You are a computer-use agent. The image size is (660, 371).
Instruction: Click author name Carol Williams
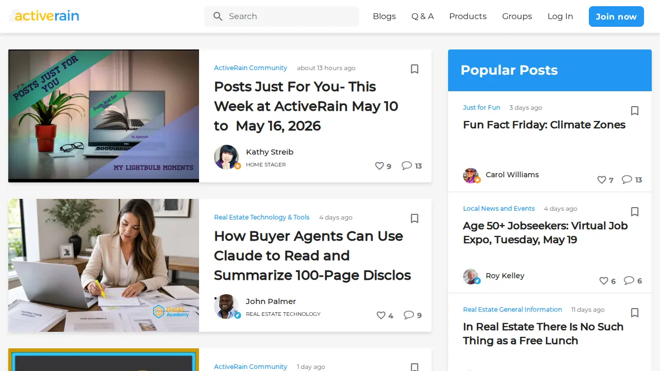pyautogui.click(x=512, y=175)
